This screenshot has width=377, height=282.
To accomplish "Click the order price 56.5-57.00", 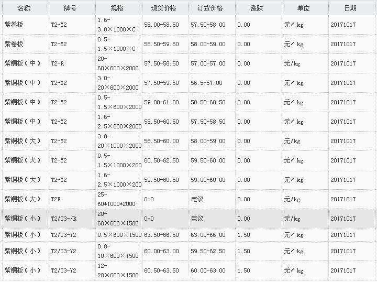I will click(206, 83).
